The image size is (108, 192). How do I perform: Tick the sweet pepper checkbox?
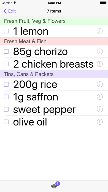6,109
